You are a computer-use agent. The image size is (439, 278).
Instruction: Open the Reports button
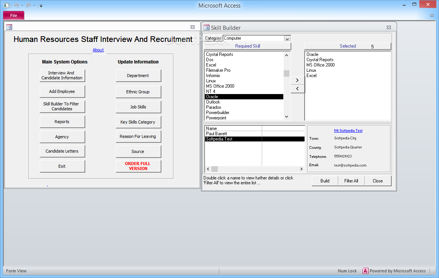click(62, 122)
